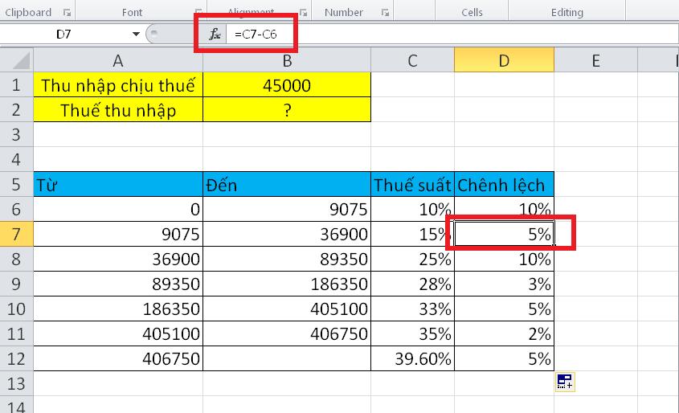Open Font group dialog launcher
The image size is (679, 413).
pos(198,13)
